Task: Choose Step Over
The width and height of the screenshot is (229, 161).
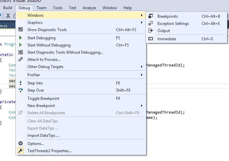Action: [x=81, y=90]
